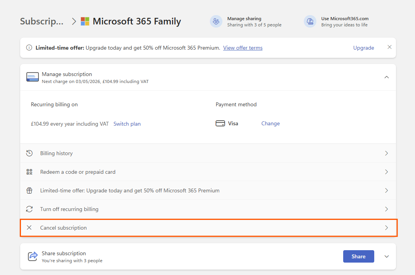
Task: Go back to Subscriptions breadcrumb
Action: (x=42, y=21)
